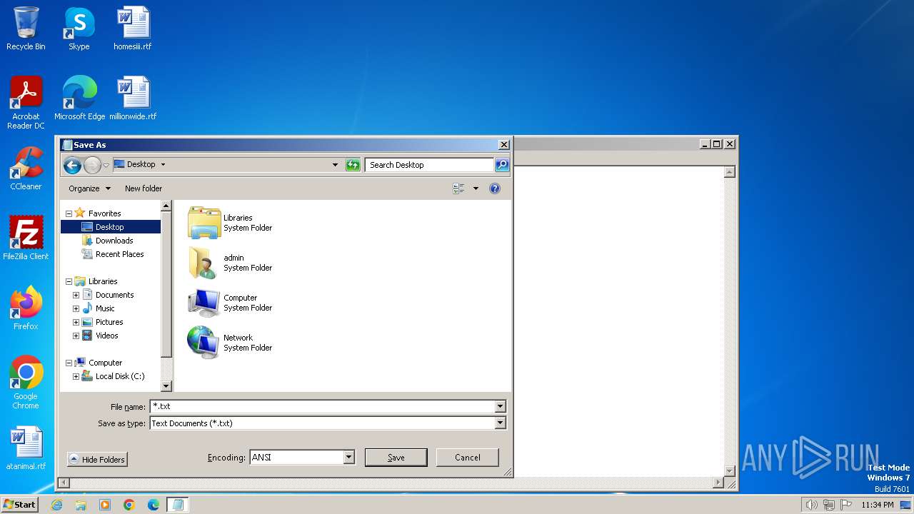Select the Network system folder icon

tap(204, 343)
